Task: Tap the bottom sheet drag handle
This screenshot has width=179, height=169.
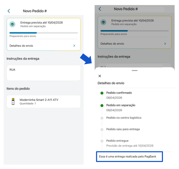Action: 135,71
